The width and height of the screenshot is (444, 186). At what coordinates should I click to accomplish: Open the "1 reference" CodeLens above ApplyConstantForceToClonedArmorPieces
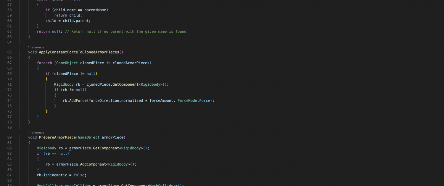tap(36, 47)
